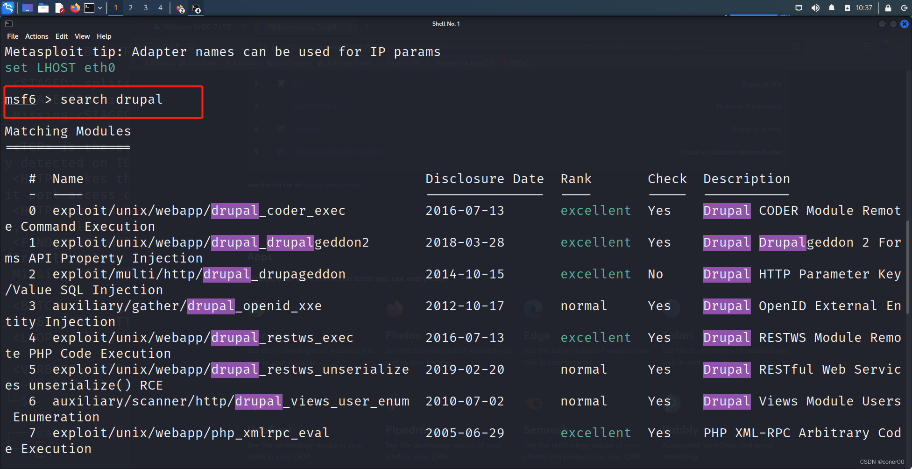
Task: Click the date 2018-03-28
Action: [x=465, y=242]
